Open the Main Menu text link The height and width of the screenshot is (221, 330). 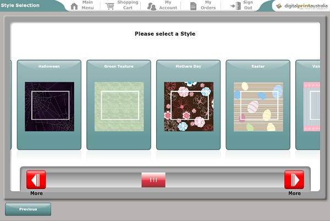pyautogui.click(x=87, y=5)
